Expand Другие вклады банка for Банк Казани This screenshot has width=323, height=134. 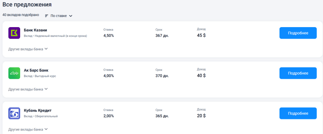coord(28,49)
